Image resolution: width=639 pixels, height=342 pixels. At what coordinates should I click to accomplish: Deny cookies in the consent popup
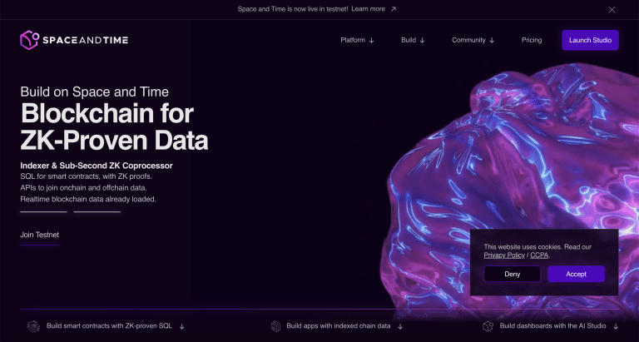(512, 274)
